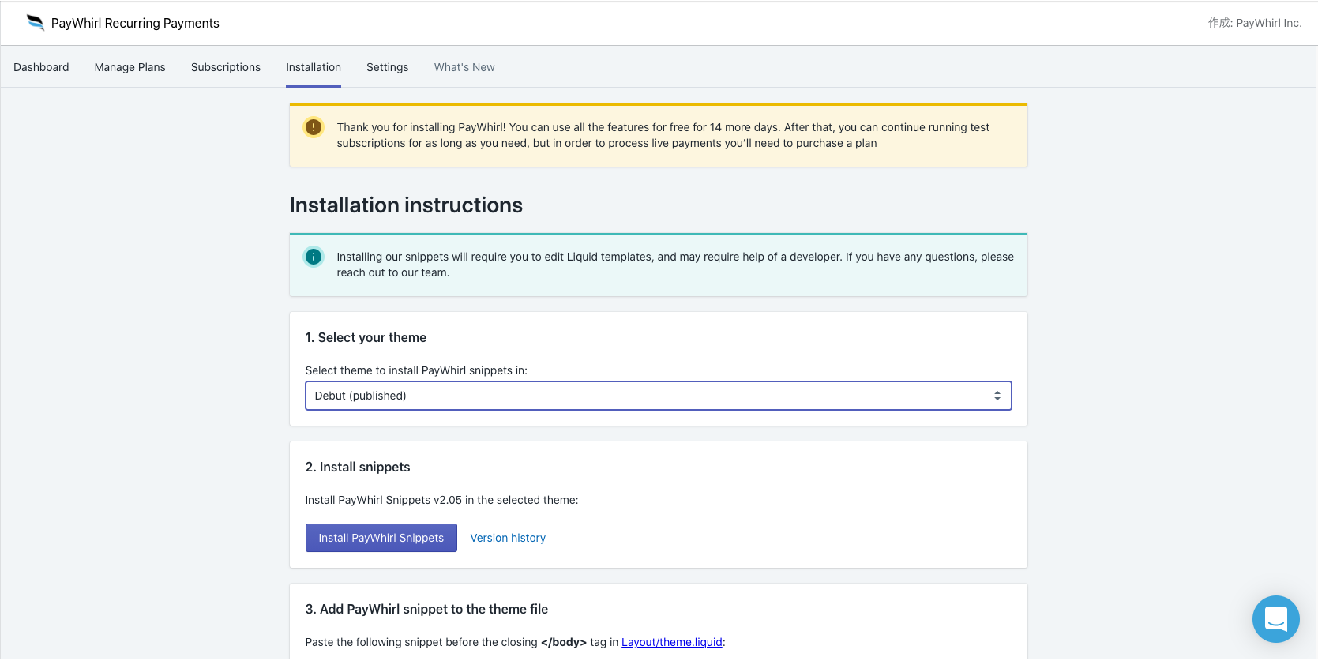Open the Settings tab
This screenshot has width=1318, height=661.
(387, 67)
